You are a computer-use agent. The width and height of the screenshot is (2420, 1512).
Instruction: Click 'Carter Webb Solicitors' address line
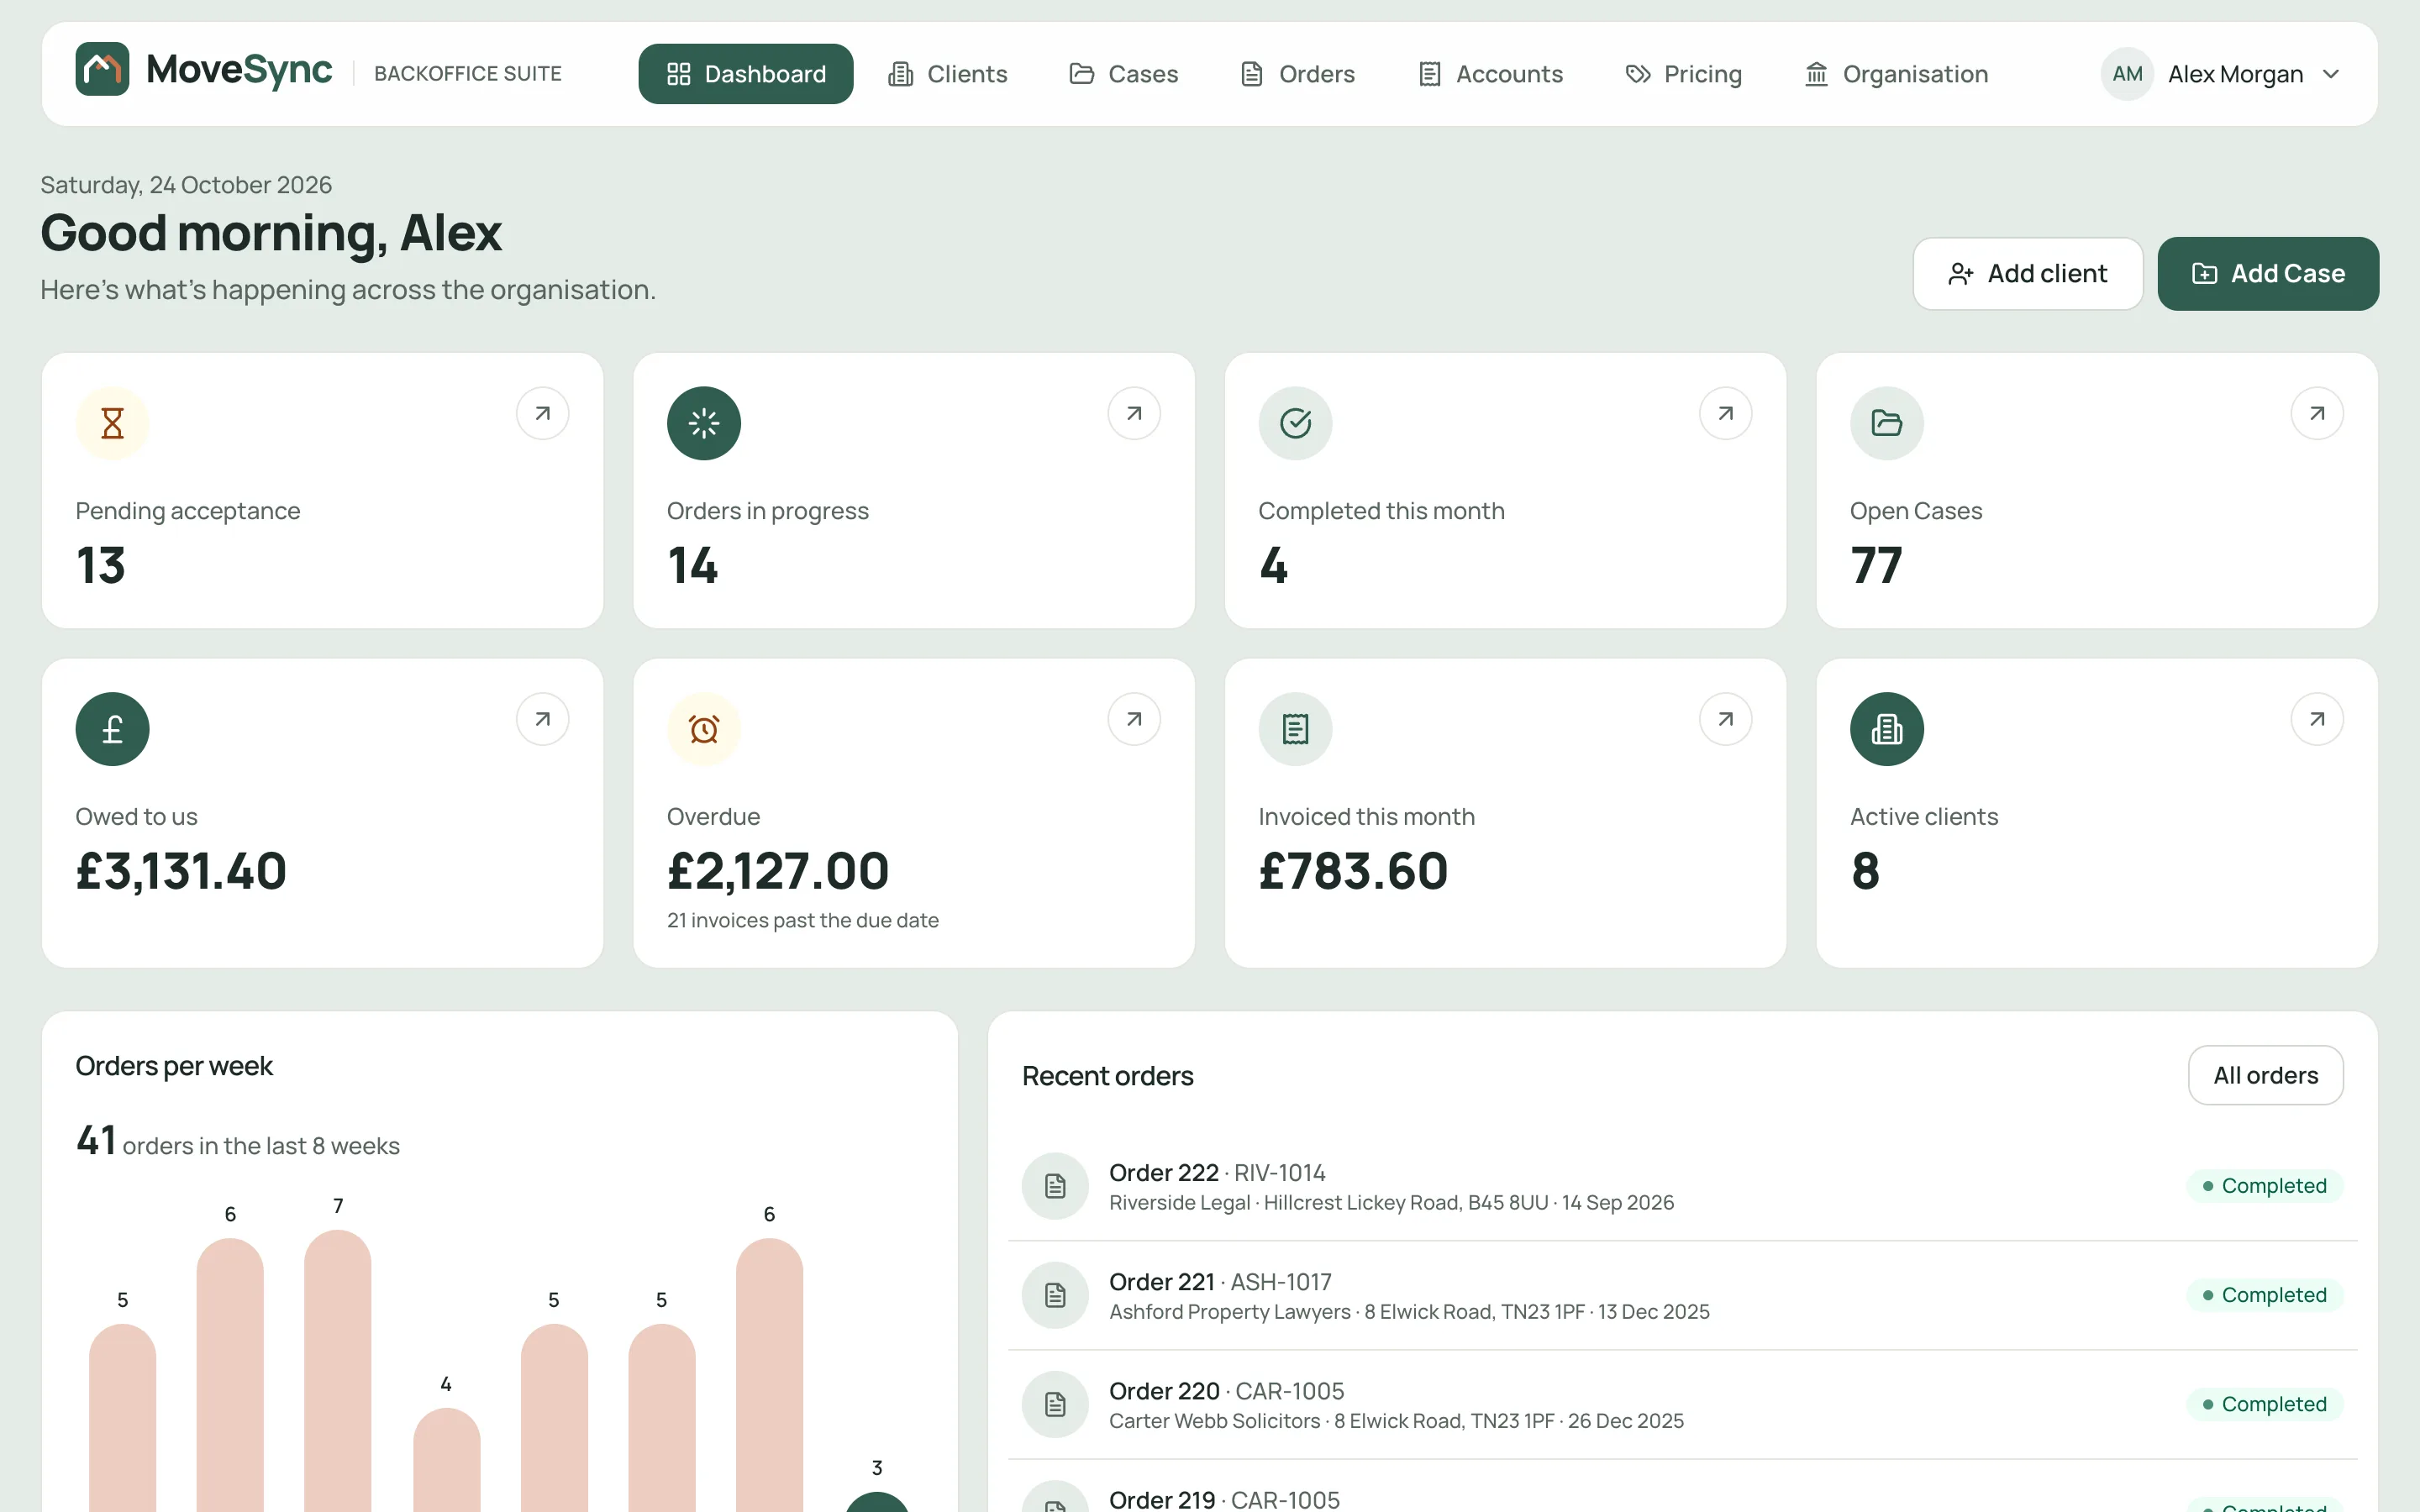point(1396,1421)
